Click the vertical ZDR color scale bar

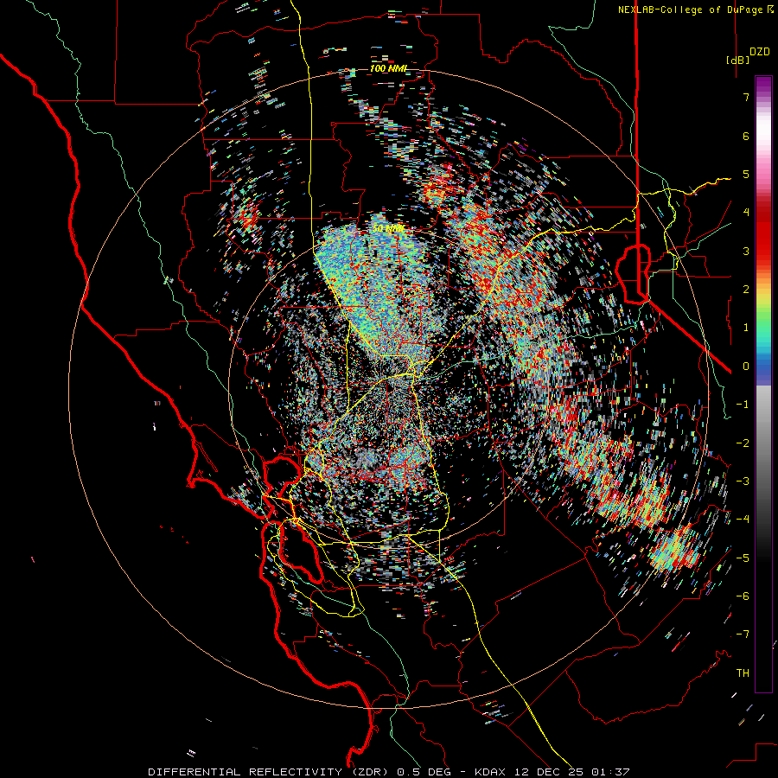coord(763,385)
